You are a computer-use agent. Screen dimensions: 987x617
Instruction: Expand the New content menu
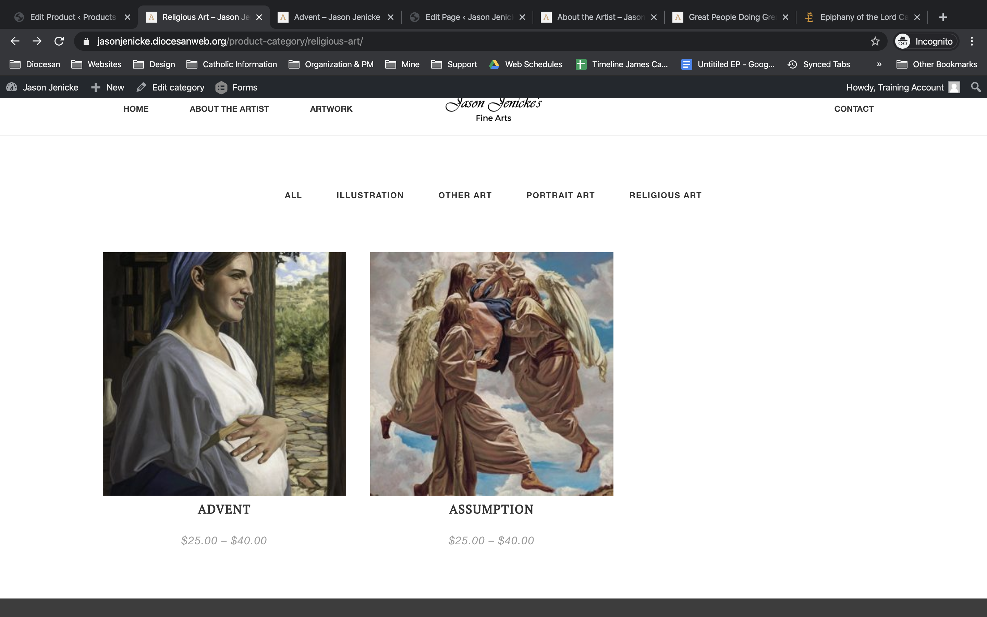click(108, 87)
